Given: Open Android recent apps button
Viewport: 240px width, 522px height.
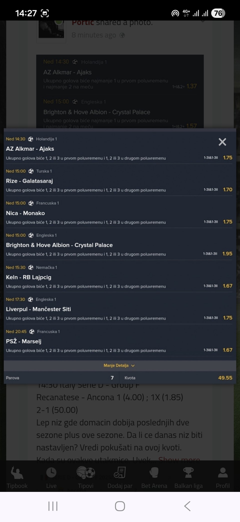Looking at the screenshot, I should (x=53, y=506).
